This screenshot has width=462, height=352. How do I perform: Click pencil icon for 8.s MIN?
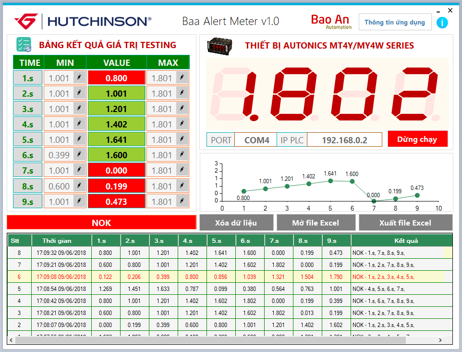coord(80,186)
